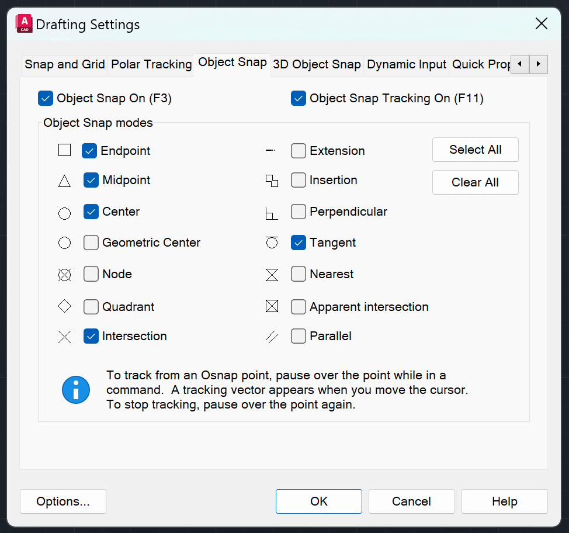Disable Object Snap Tracking On (F11)
Screen dimensions: 569x533
click(299, 98)
